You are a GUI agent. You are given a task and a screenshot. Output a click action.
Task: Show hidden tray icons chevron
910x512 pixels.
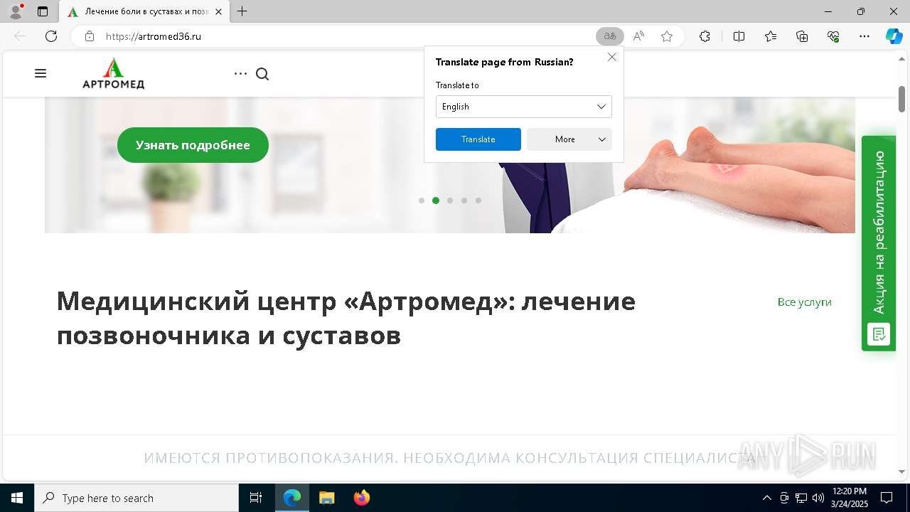pyautogui.click(x=766, y=498)
